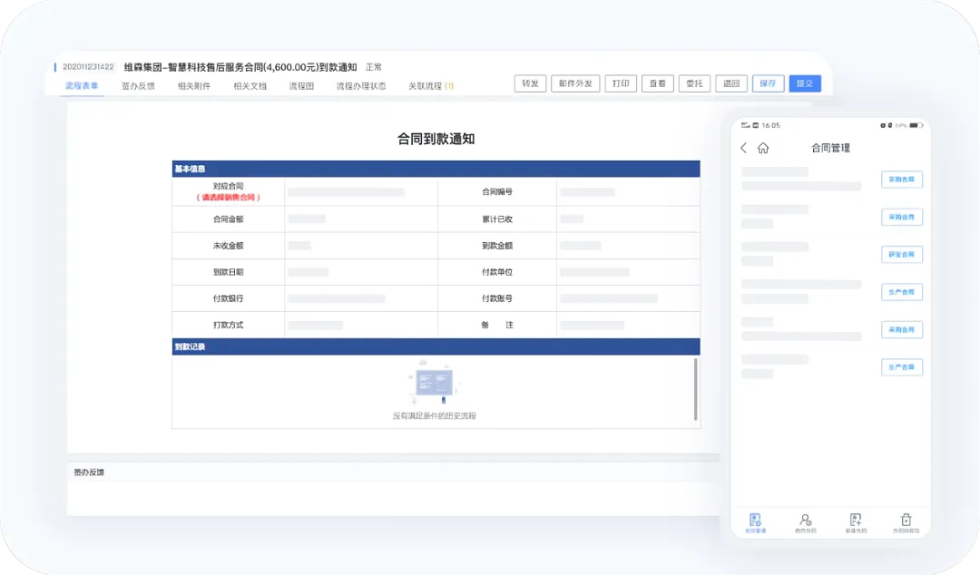
Task: Click the 到款记录 section vertical scrollbar
Action: (x=696, y=388)
